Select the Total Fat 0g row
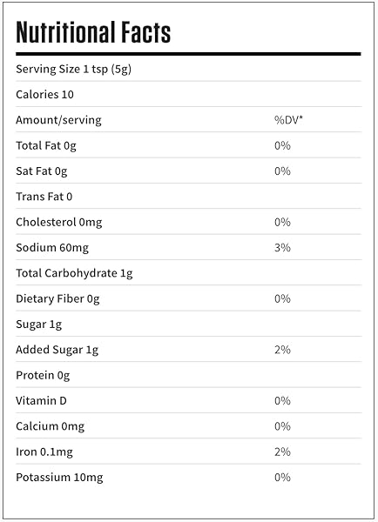 tap(188, 145)
